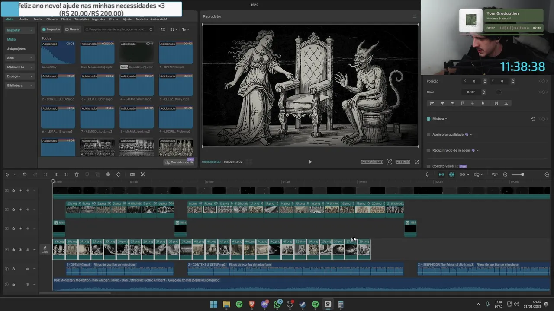Image resolution: width=554 pixels, height=311 pixels.
Task: Click the media search input field
Action: [118, 29]
